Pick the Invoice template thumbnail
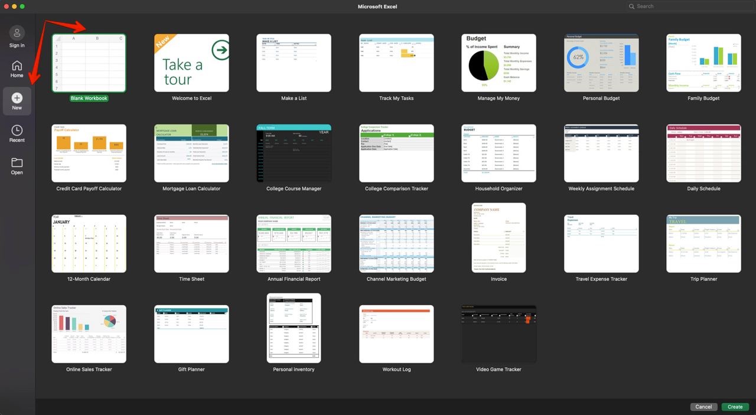This screenshot has width=756, height=415. pos(498,238)
